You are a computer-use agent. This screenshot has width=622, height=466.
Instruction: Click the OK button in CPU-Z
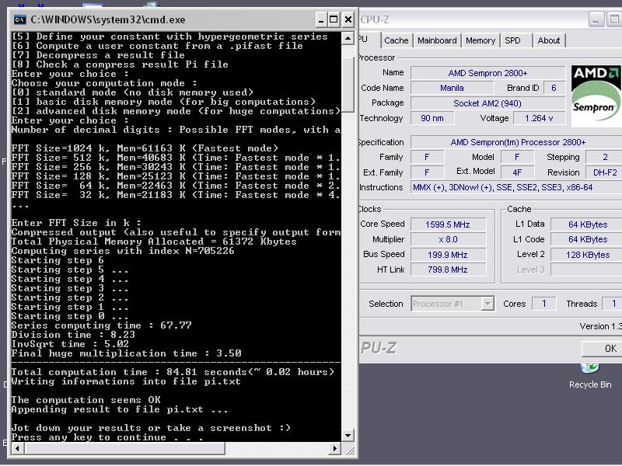602,348
